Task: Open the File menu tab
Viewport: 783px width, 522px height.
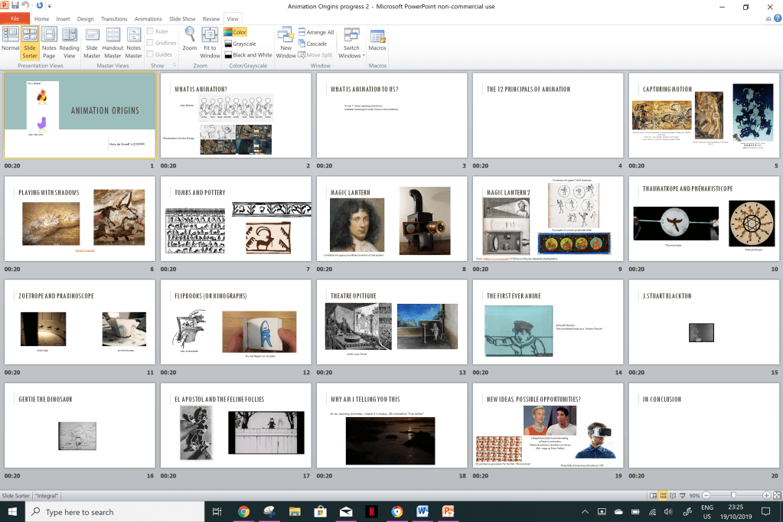Action: 15,18
